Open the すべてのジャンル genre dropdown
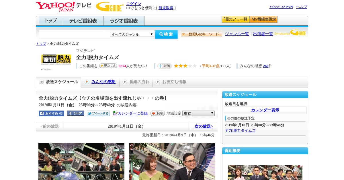 132,34
